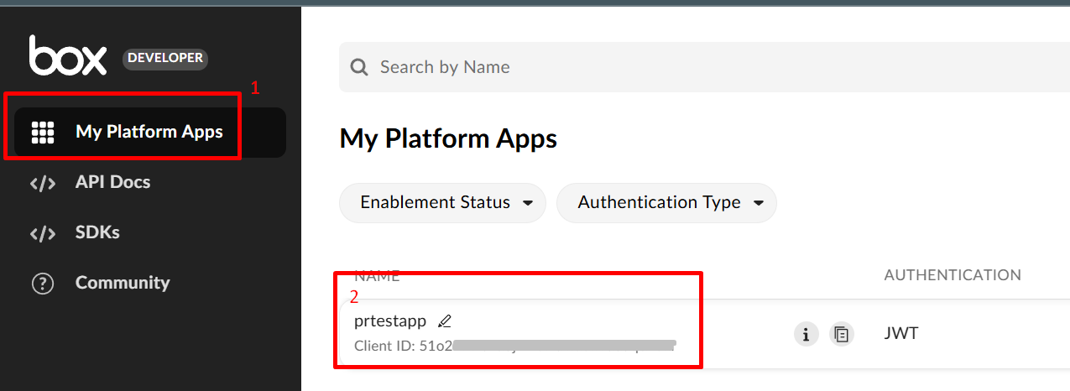Click the Box logo

click(68, 57)
